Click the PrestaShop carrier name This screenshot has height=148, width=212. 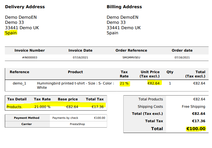[x=77, y=124]
